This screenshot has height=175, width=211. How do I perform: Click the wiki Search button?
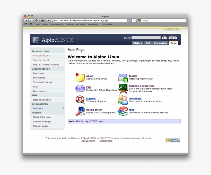[173, 38]
